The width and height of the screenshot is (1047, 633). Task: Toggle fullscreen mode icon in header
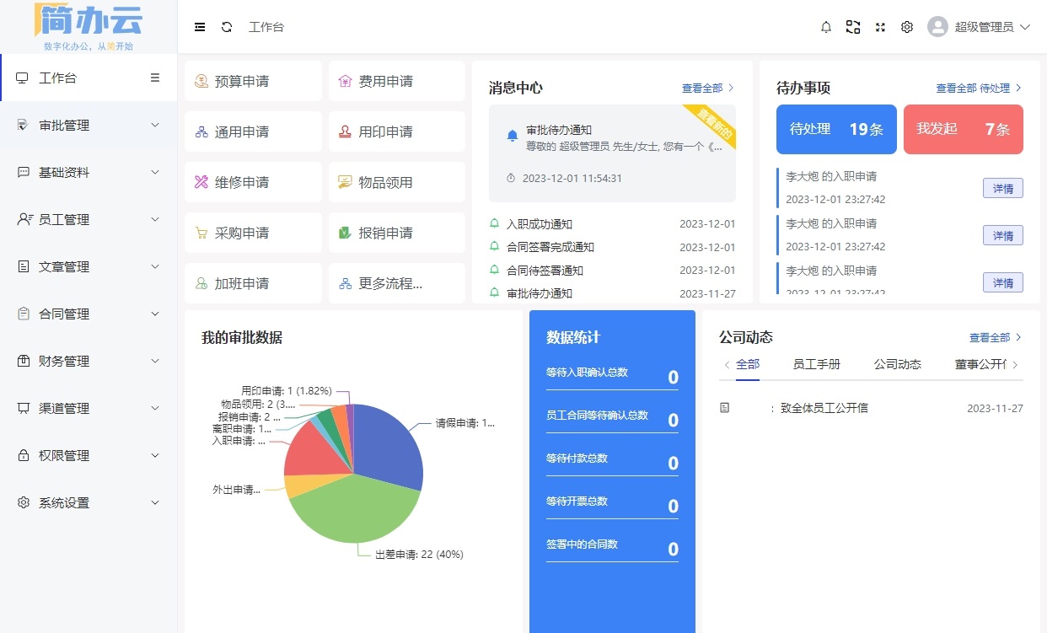pos(880,27)
